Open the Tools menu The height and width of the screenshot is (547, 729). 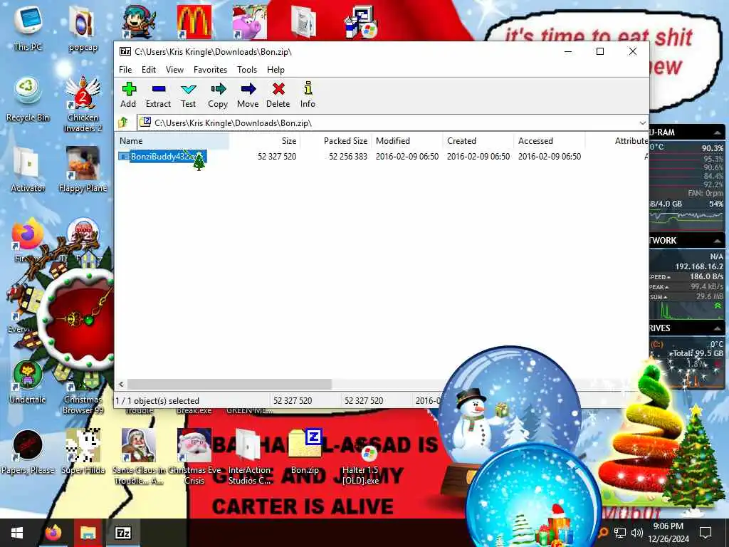247,70
